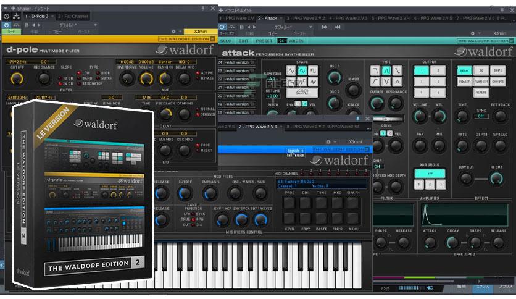Go to previous preset in D-Pole window
516x299 pixels.
click(x=33, y=25)
